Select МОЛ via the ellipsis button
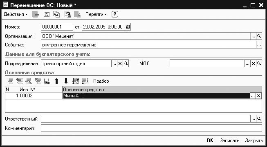 point(248,64)
